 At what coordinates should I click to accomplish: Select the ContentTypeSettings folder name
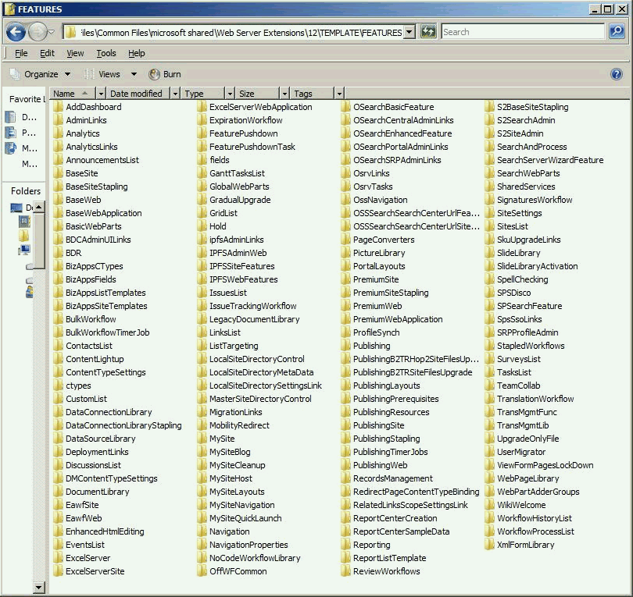105,372
